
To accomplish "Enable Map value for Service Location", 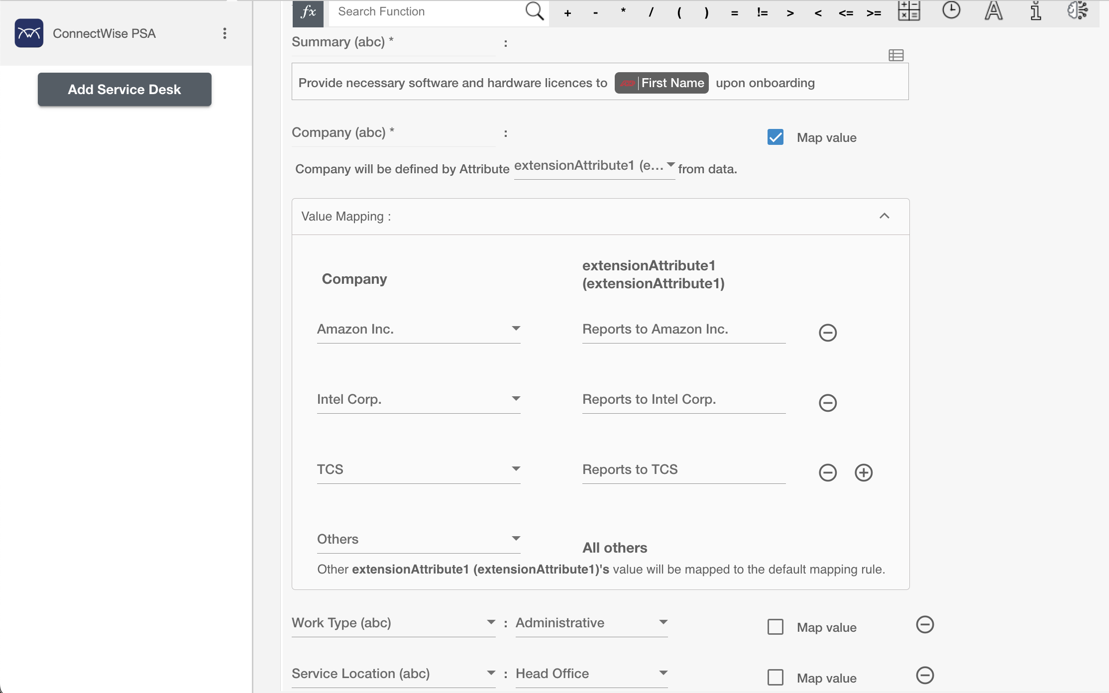I will [776, 678].
